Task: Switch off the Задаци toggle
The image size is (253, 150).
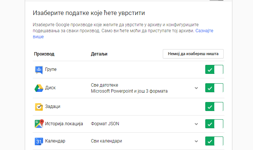Action: point(214,106)
